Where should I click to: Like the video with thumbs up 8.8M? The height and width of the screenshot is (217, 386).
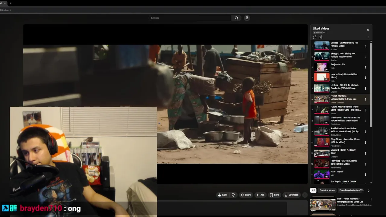click(222, 195)
